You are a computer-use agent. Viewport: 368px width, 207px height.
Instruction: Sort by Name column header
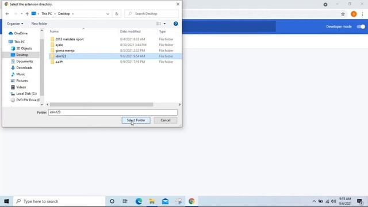click(54, 32)
